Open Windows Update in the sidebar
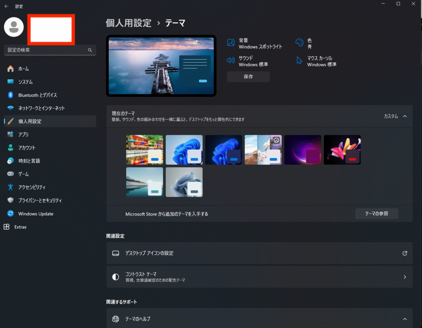 click(36, 214)
